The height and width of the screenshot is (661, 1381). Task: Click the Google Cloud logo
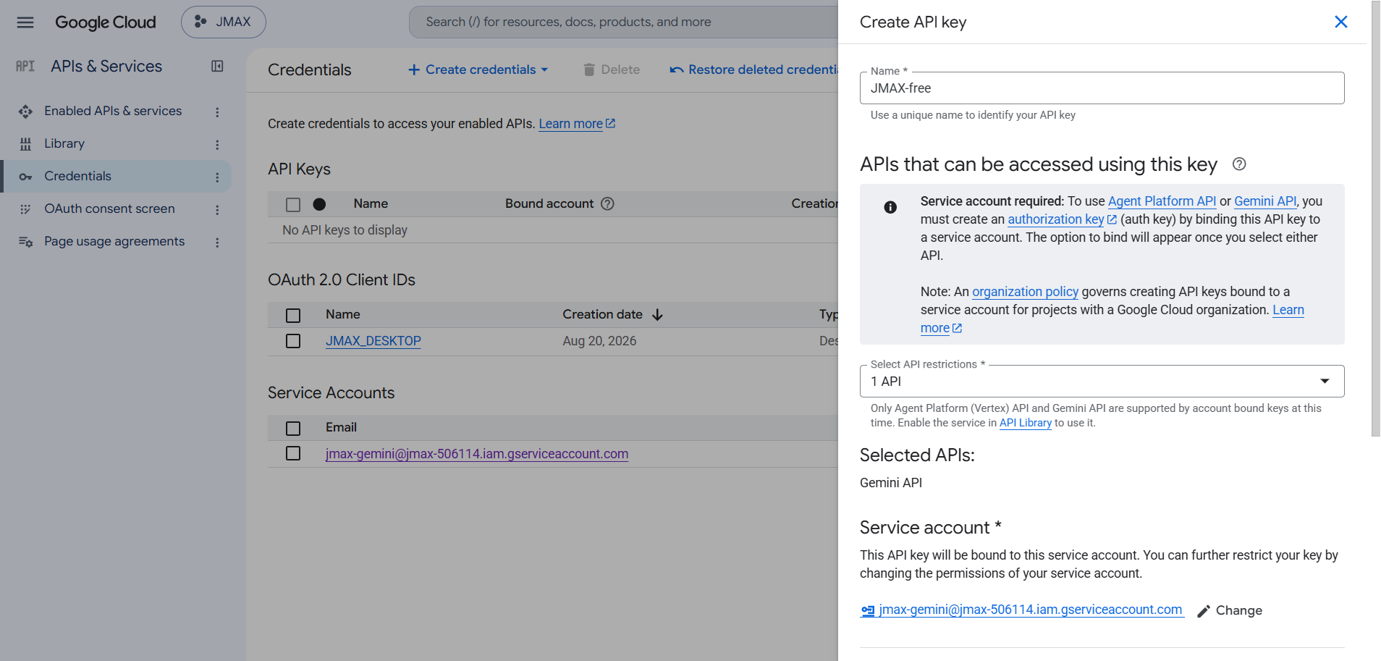click(x=106, y=22)
